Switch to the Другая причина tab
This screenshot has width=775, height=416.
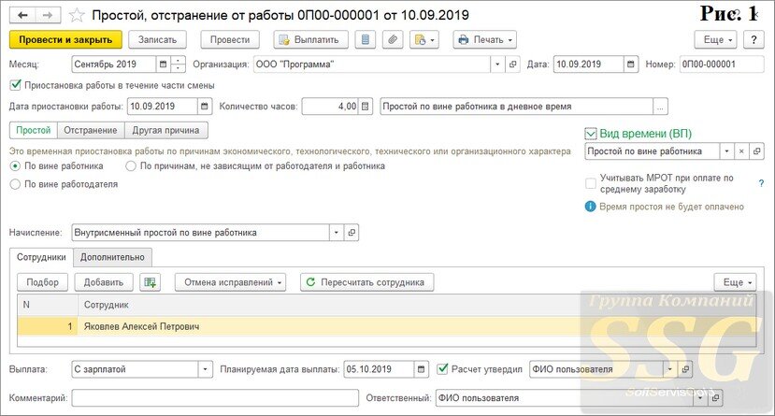pos(166,131)
